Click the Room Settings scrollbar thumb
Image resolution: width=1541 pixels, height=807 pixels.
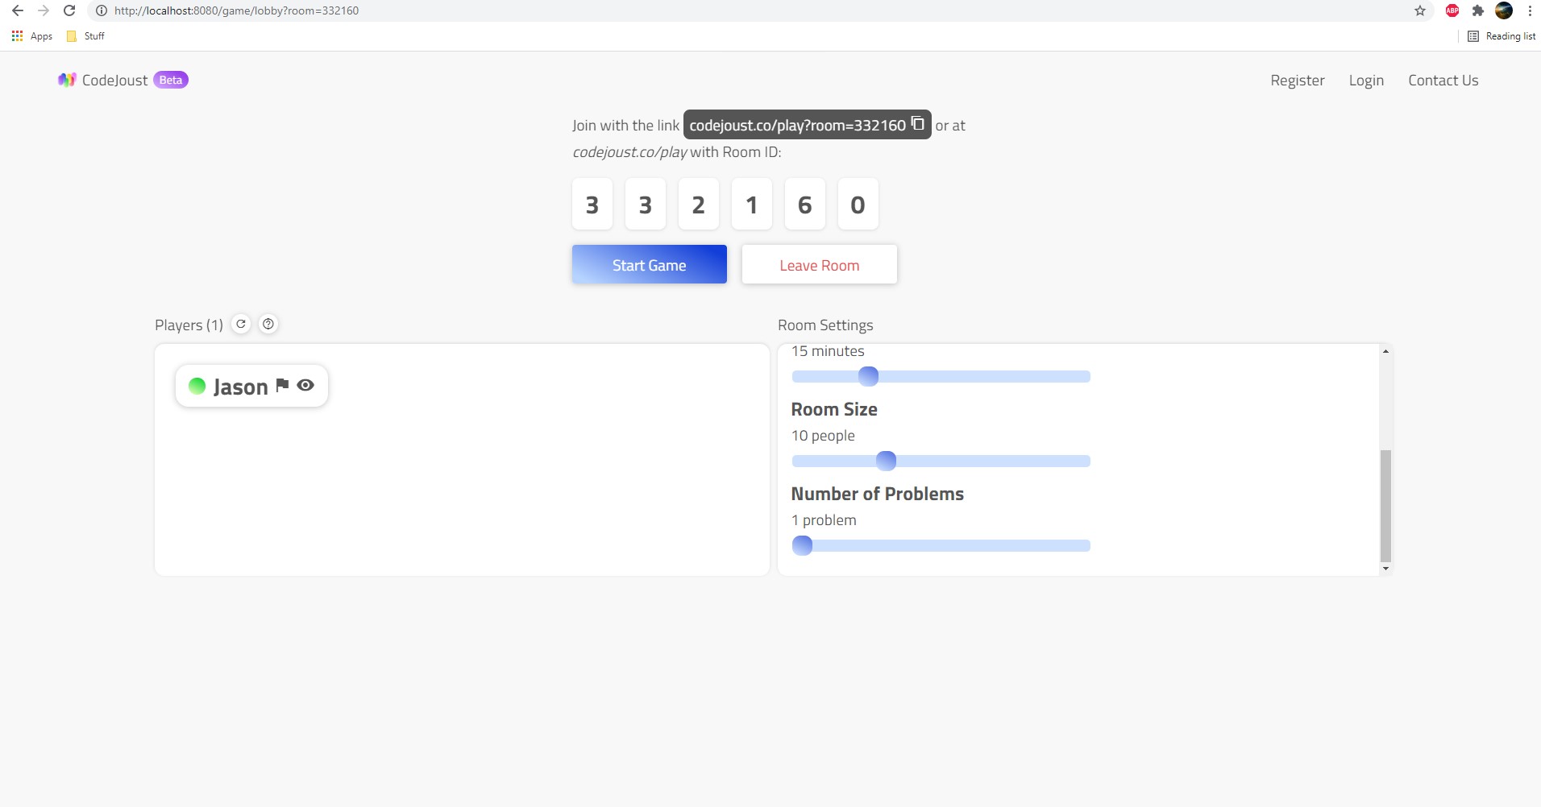coord(1385,506)
